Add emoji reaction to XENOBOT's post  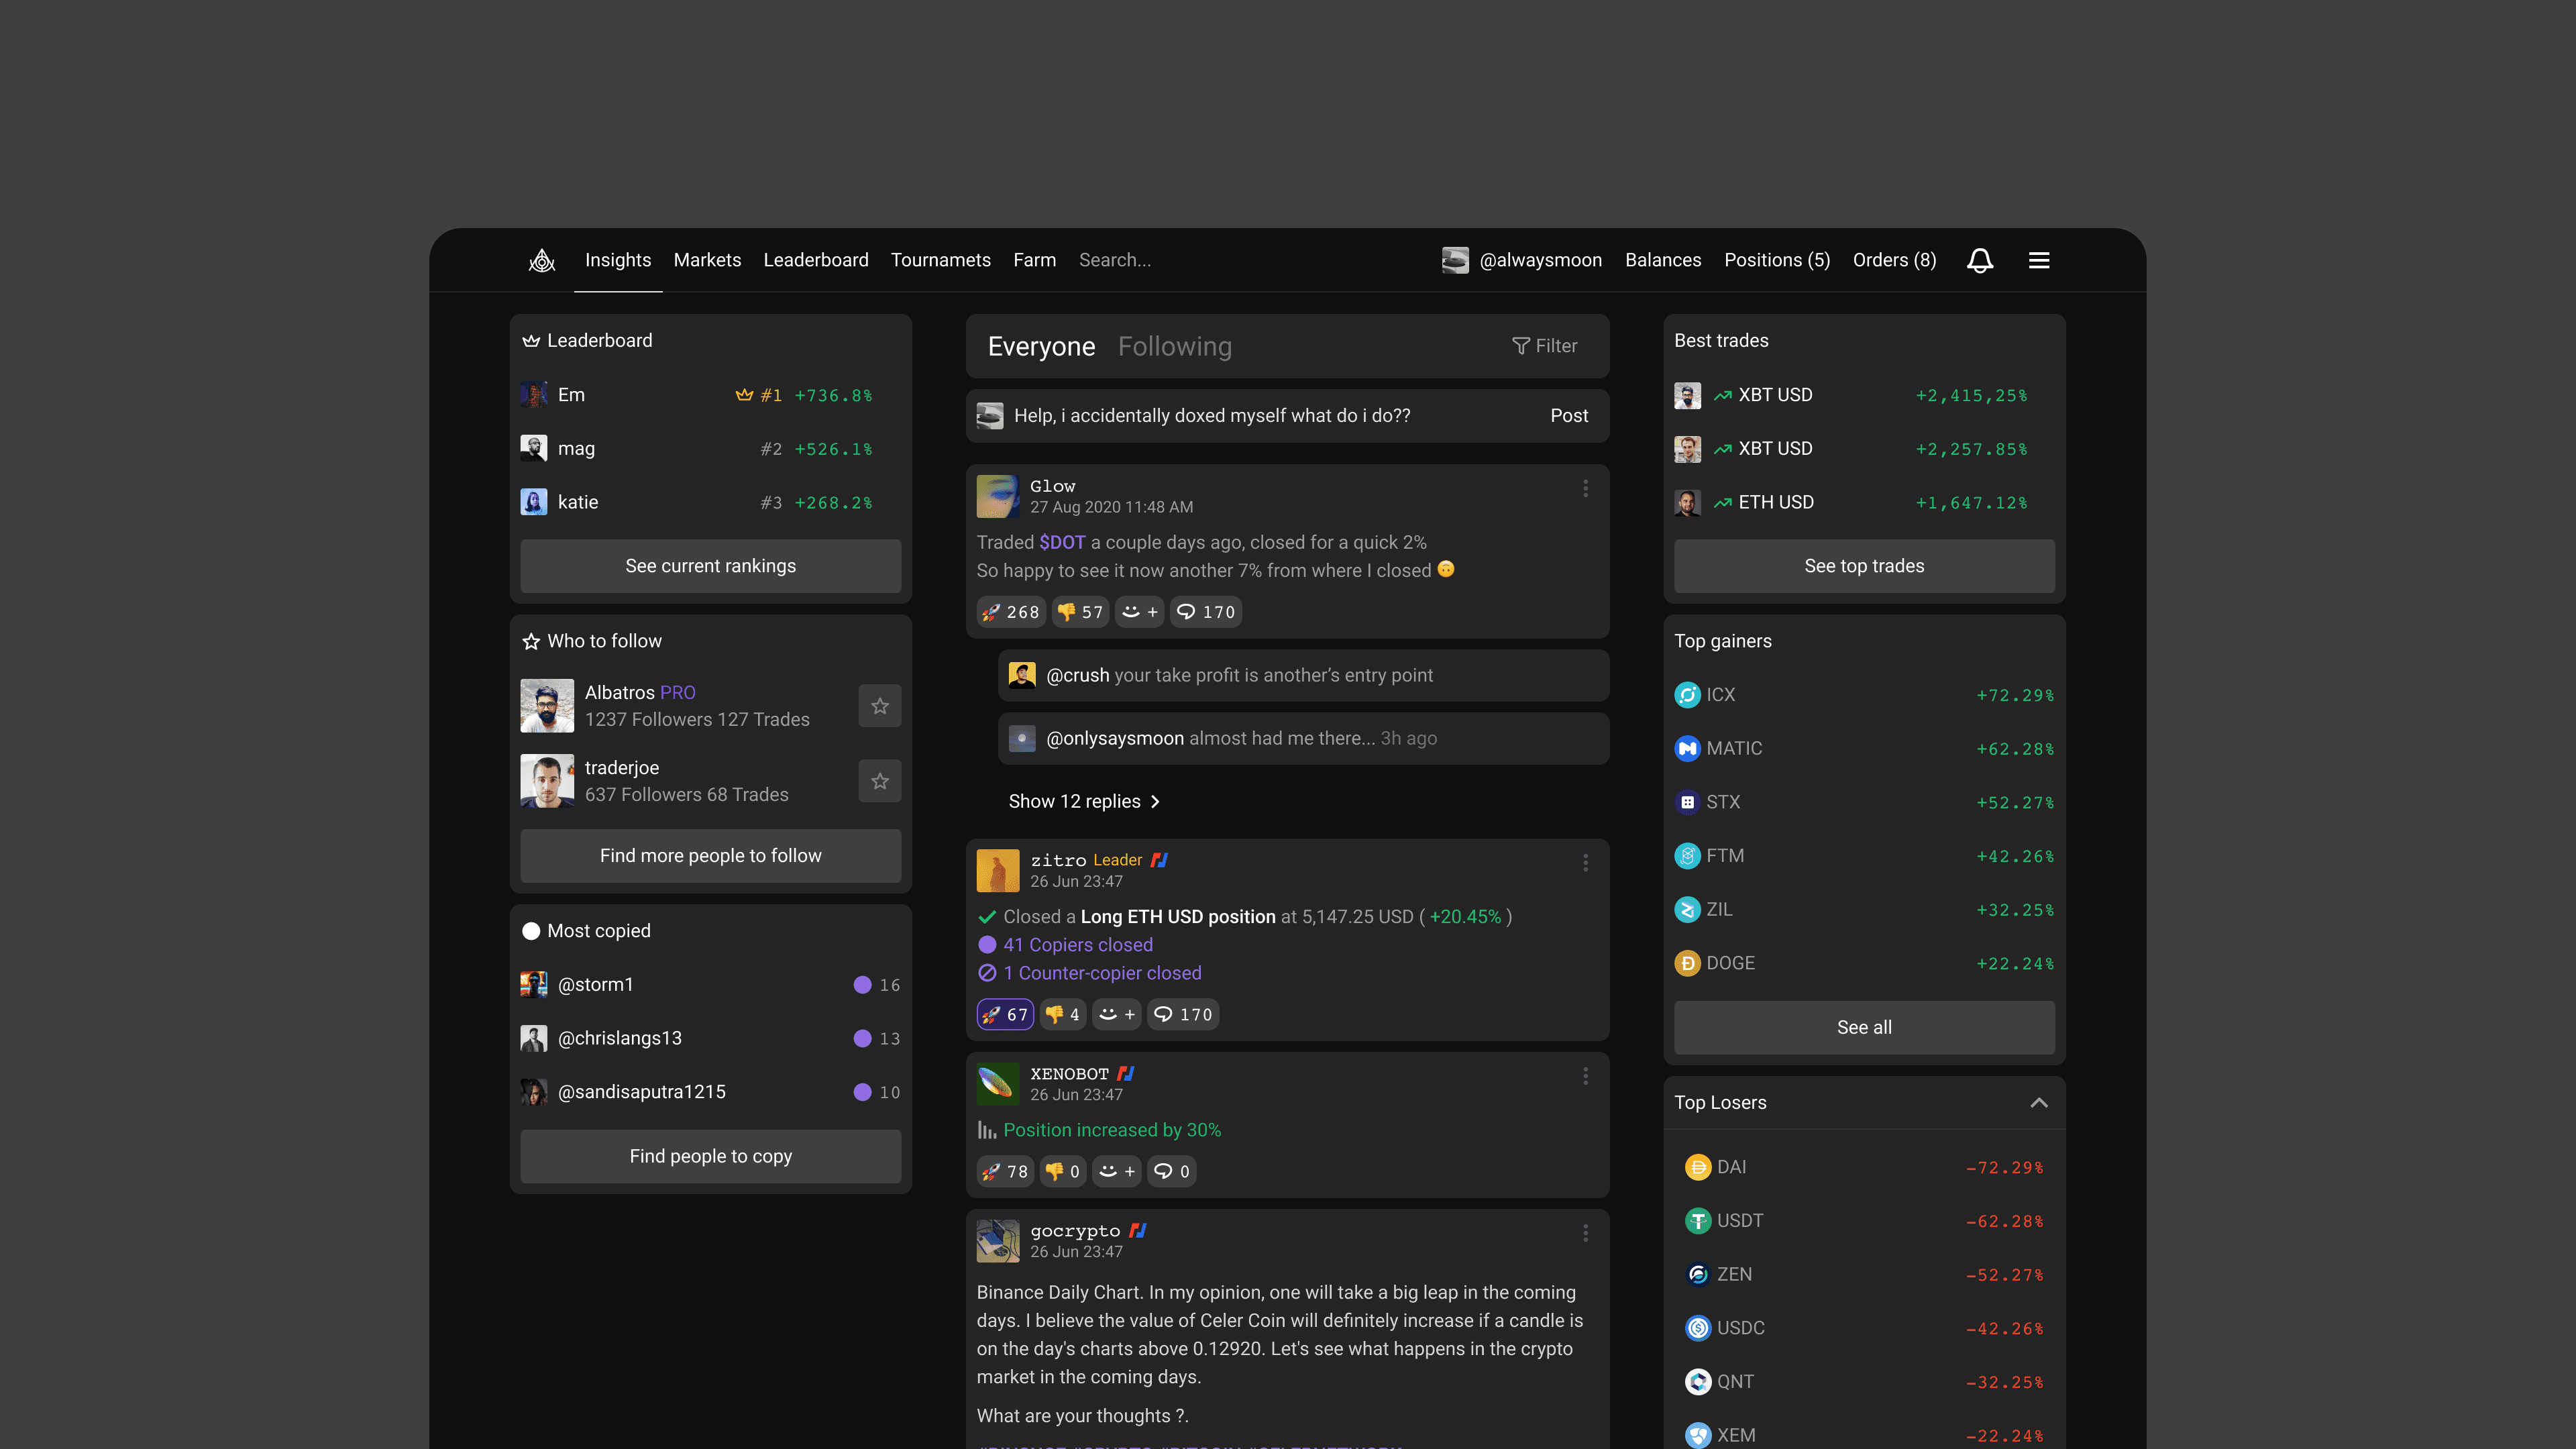(1116, 1172)
